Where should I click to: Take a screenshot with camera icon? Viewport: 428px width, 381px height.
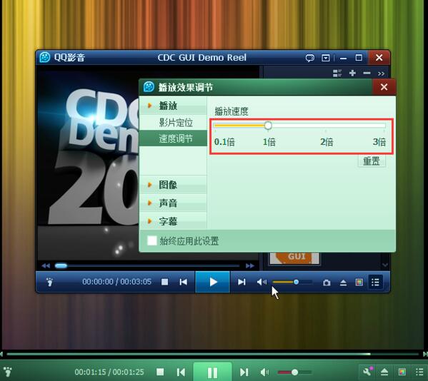[x=327, y=283]
